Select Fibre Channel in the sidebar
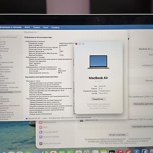This screenshot has width=153, height=153. 5,49
